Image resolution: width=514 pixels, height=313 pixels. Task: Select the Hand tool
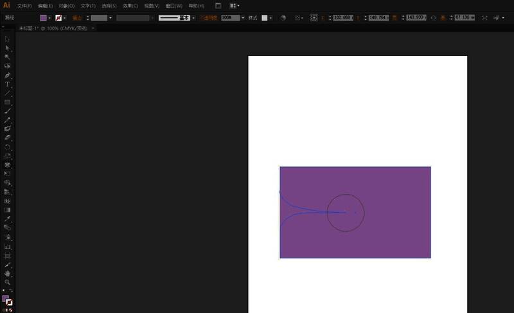coord(8,273)
